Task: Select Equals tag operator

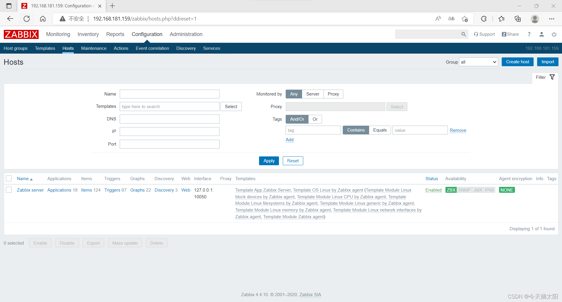Action: pyautogui.click(x=380, y=130)
